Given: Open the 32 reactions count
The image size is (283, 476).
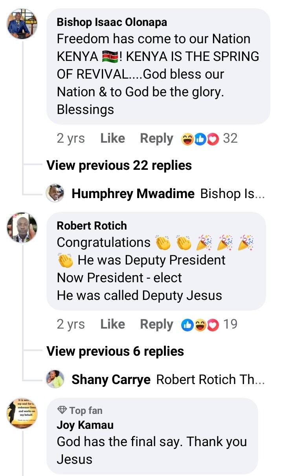Looking at the screenshot, I should [x=230, y=138].
